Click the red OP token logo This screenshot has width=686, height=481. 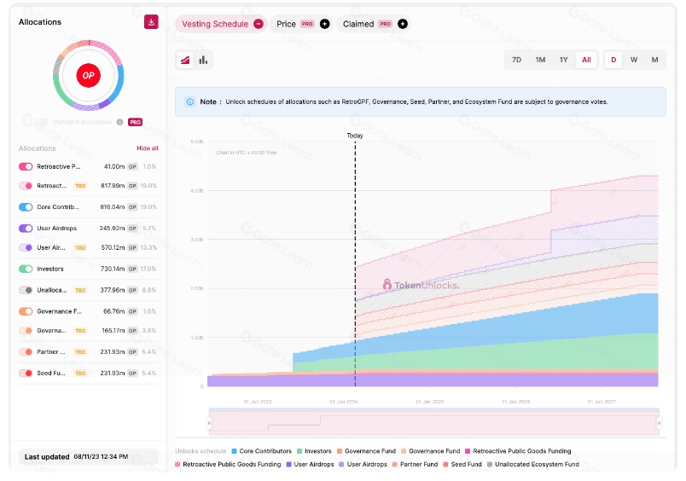point(89,75)
